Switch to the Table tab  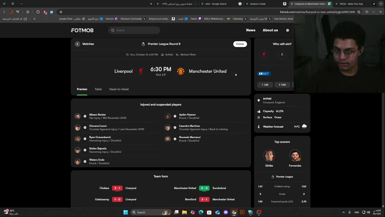[98, 89]
